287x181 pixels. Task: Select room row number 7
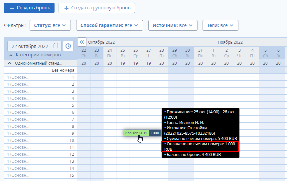(41, 119)
